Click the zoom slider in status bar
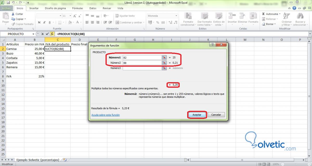312x166 pixels. pos(296,164)
